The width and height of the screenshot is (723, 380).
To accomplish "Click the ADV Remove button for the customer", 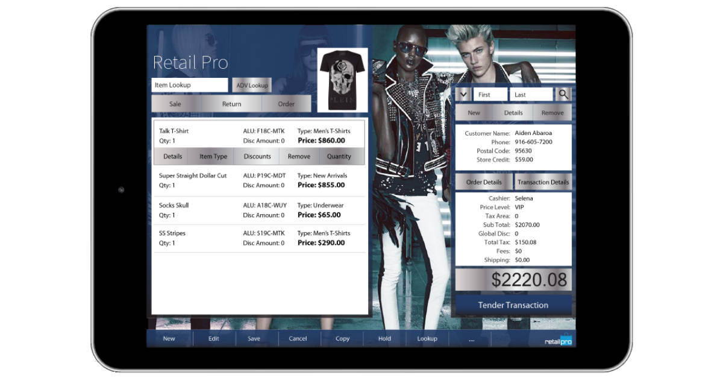I will (x=552, y=112).
